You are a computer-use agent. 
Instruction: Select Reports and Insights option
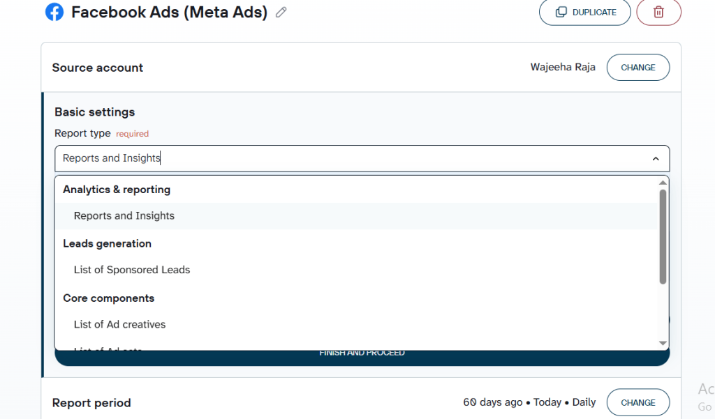[x=357, y=216]
